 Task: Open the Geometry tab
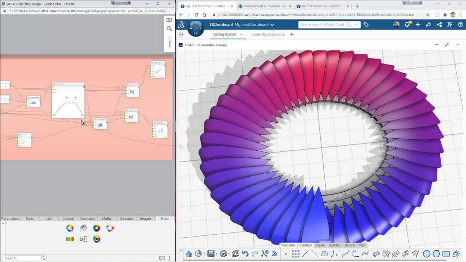pos(87,219)
